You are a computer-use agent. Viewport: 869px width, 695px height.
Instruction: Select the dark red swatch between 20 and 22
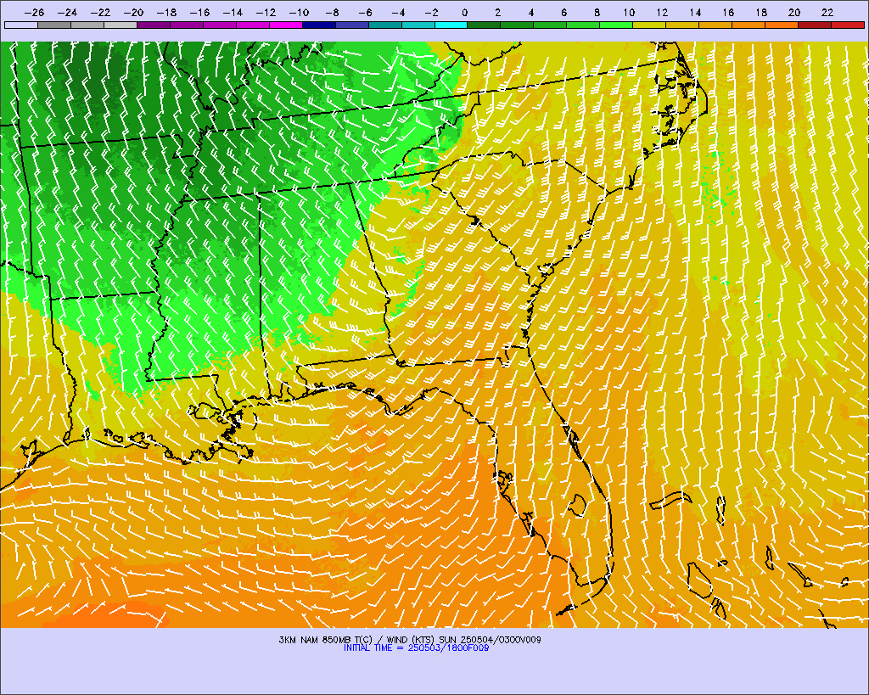815,25
